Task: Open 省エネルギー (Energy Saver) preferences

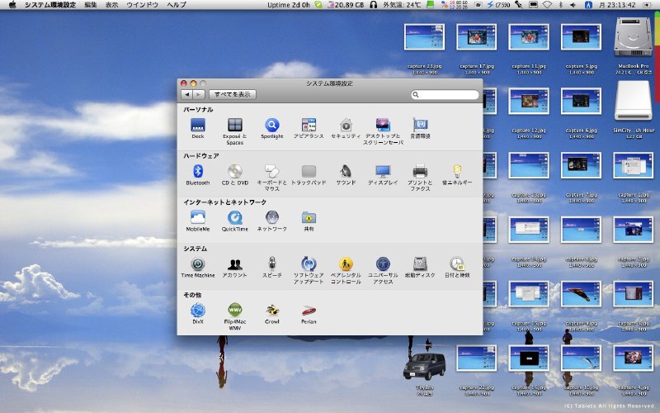Action: point(457,172)
